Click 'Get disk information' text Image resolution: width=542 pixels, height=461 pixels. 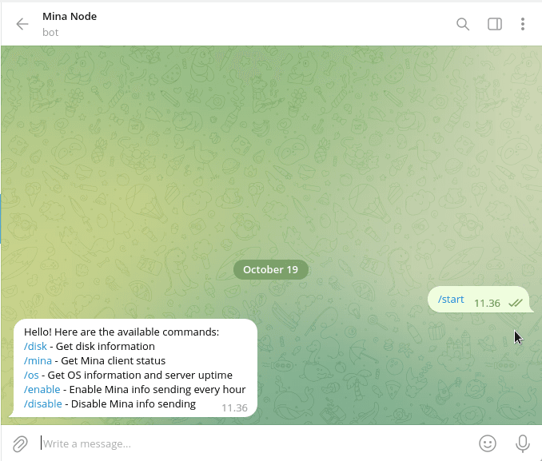[x=106, y=346]
